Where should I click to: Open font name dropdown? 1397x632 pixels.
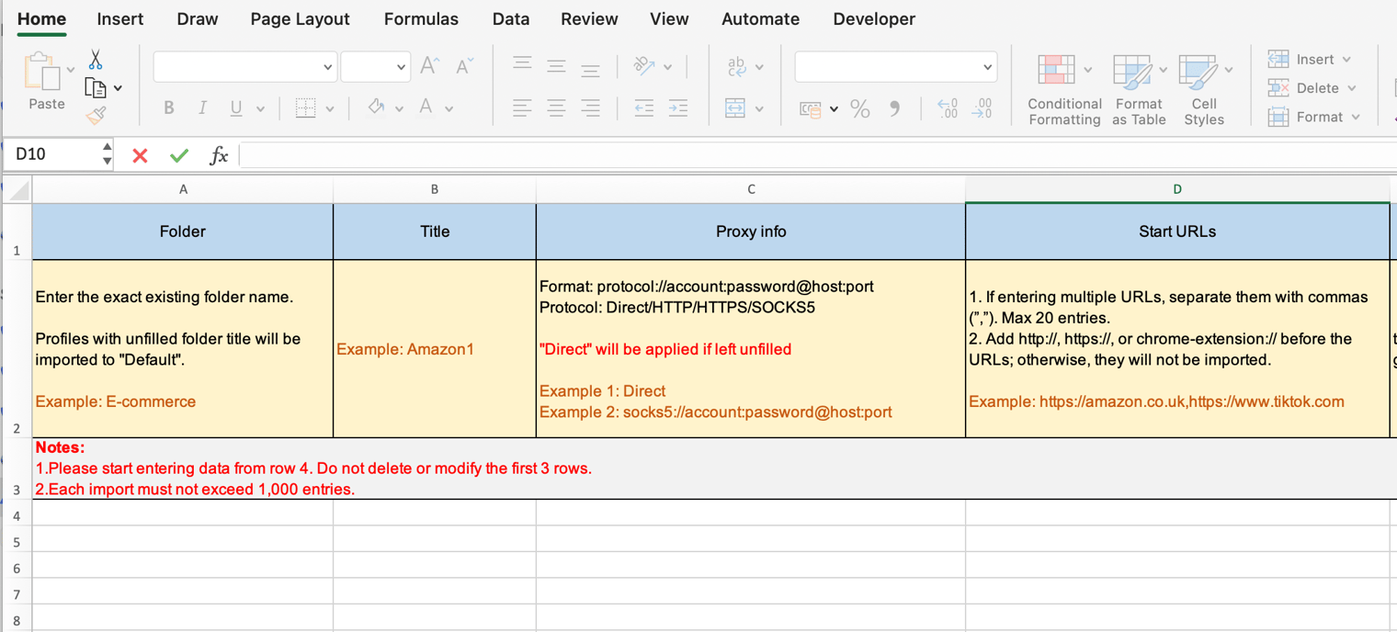click(327, 67)
